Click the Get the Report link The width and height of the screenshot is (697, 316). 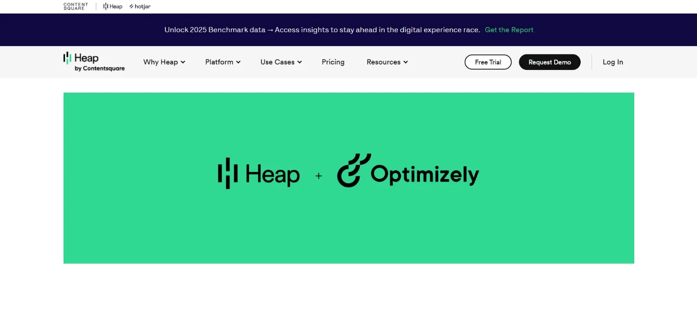click(509, 30)
